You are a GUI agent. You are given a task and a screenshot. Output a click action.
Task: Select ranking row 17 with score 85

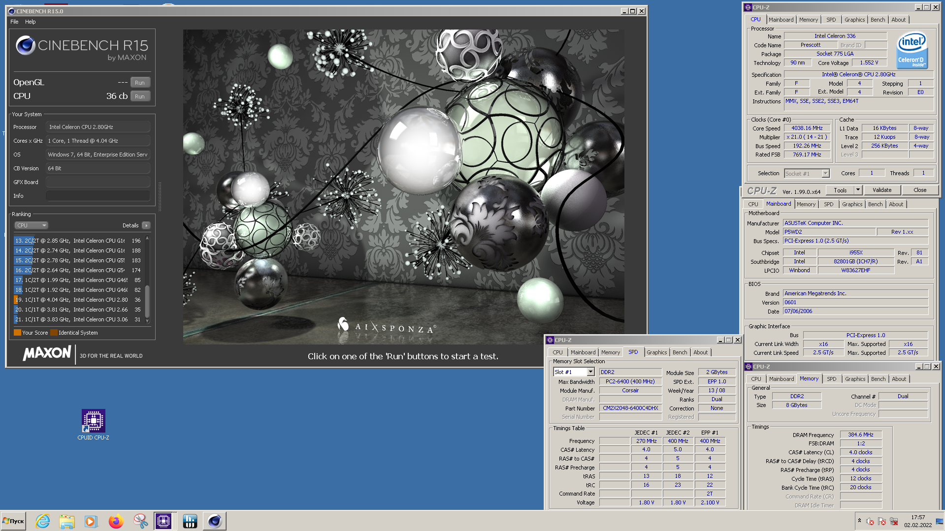79,280
